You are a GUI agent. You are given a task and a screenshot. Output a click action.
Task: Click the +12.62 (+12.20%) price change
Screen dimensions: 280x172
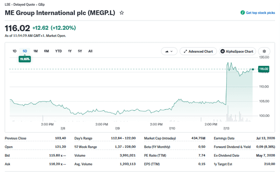click(54, 28)
